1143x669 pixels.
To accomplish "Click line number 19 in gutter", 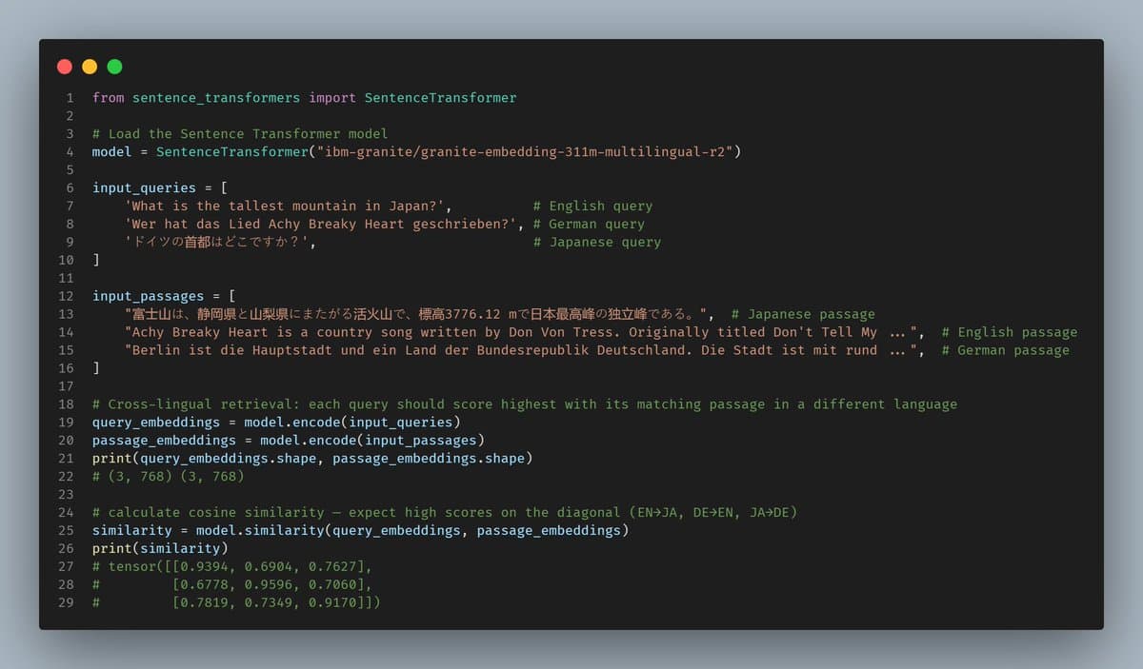I will [x=66, y=423].
